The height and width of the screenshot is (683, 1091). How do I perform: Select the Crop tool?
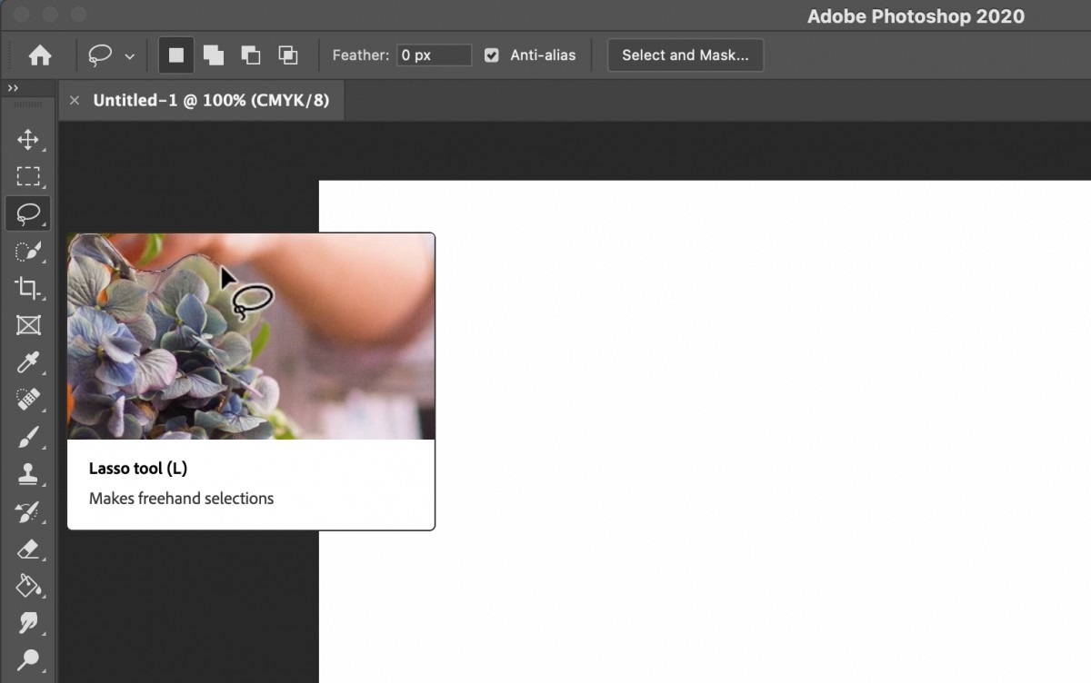(27, 289)
